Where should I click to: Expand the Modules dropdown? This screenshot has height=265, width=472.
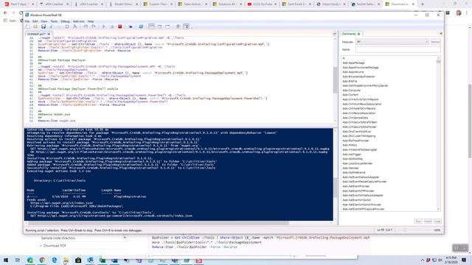click(392, 42)
